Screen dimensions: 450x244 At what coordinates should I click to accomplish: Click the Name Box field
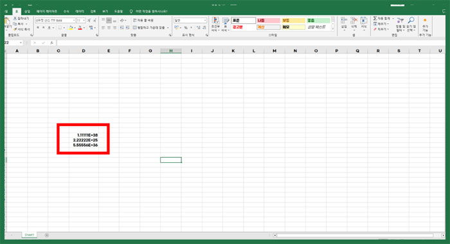point(14,42)
